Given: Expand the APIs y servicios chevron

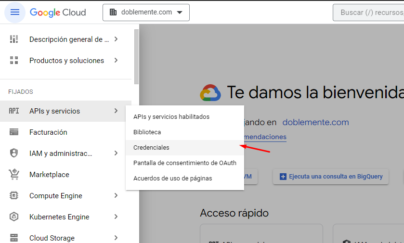Looking at the screenshot, I should (x=116, y=111).
